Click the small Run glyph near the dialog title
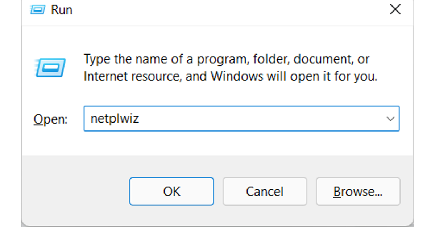 37,10
